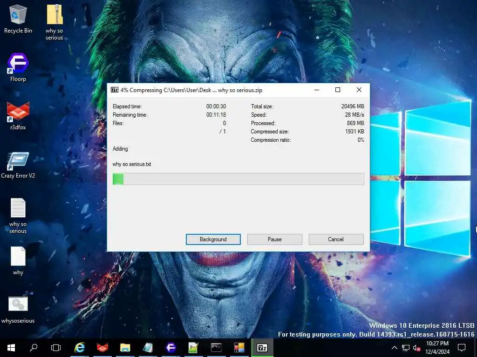
Task: Click the 7z icon in the dialog title bar
Action: pyautogui.click(x=115, y=90)
